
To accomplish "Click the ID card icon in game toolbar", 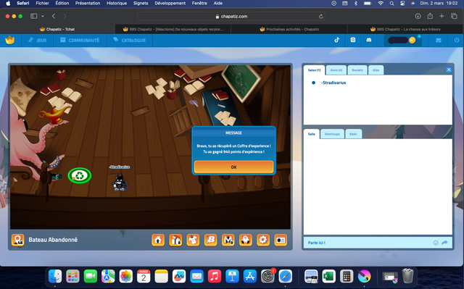I will tap(281, 240).
